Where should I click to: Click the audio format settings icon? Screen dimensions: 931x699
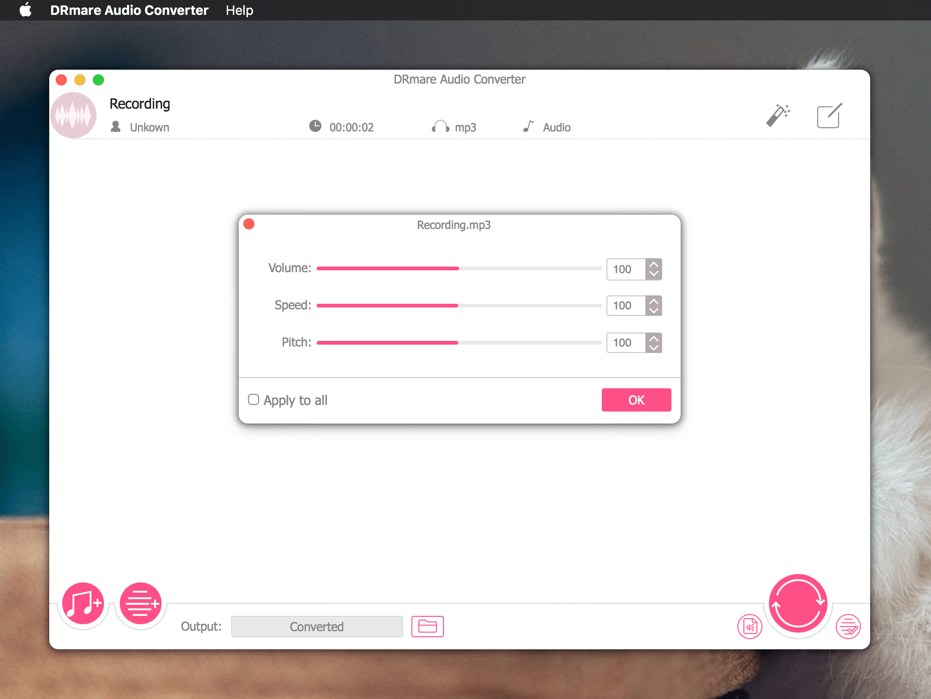tap(750, 627)
